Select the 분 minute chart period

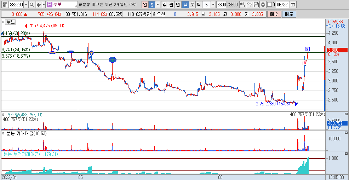click(x=185, y=5)
